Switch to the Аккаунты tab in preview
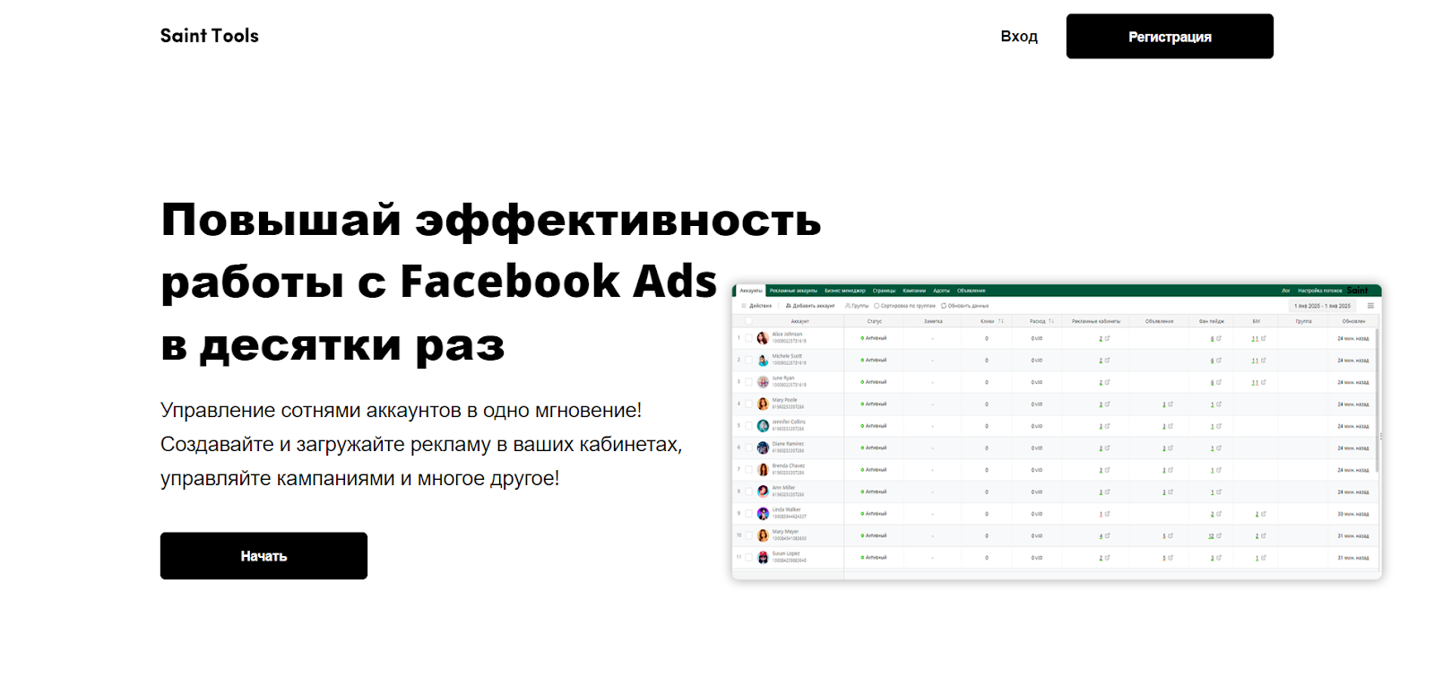Viewport: 1434px width, 687px height. 750,291
